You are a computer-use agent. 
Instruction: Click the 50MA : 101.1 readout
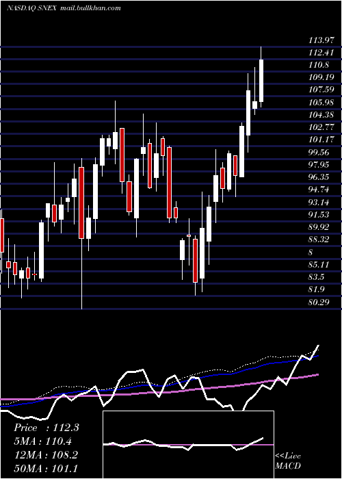point(46,468)
